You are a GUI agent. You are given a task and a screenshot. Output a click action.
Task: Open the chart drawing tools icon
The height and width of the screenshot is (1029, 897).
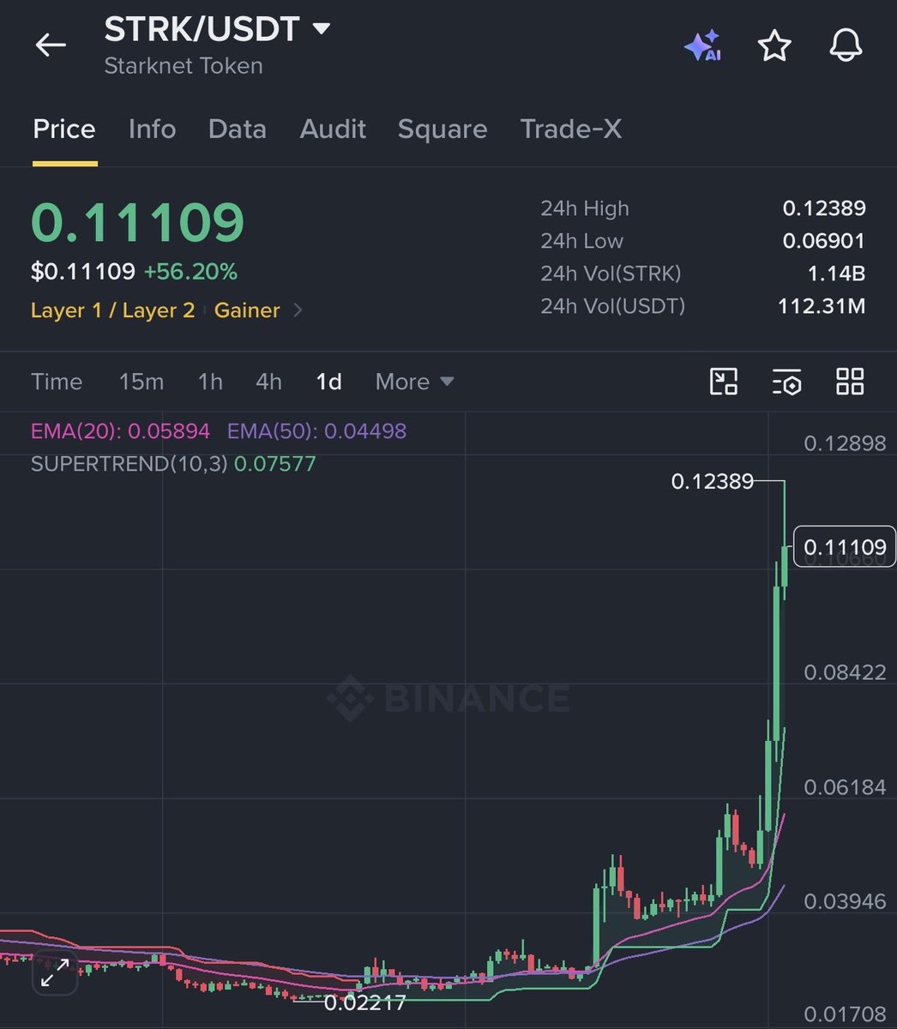[724, 382]
